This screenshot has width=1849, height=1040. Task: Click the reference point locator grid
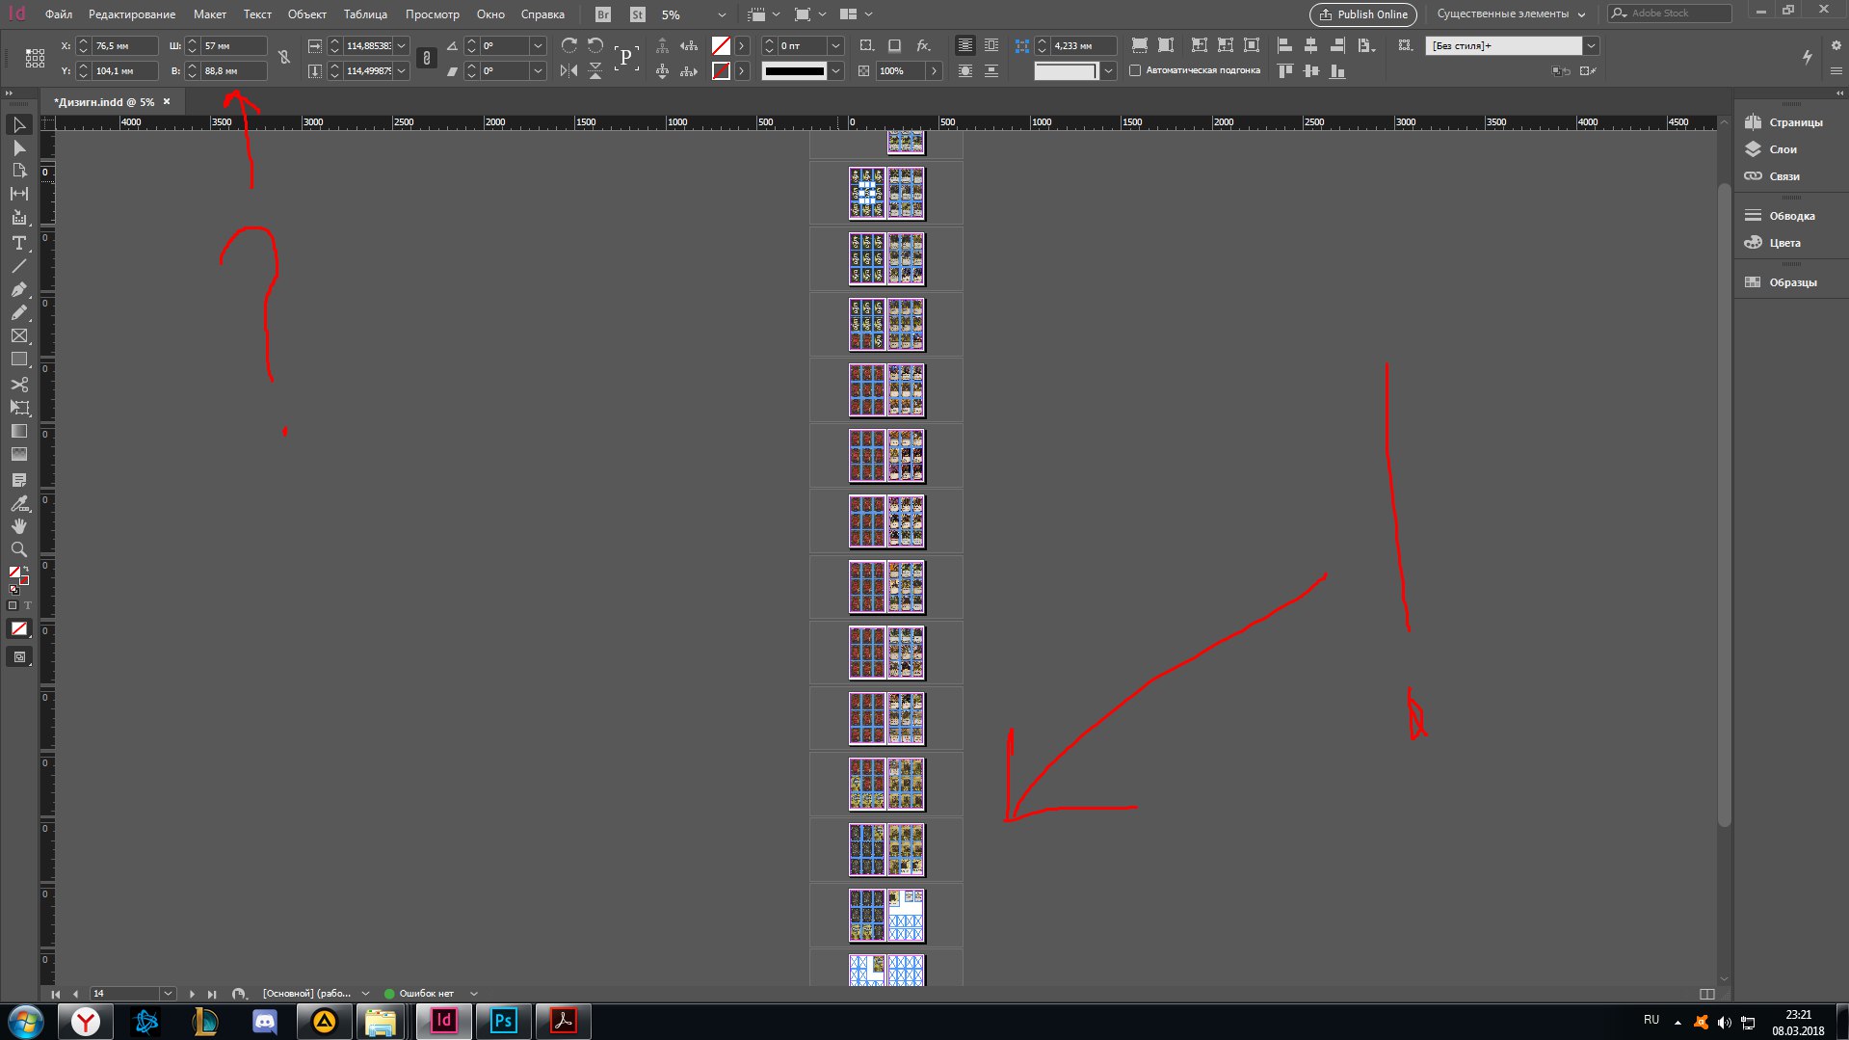(35, 58)
